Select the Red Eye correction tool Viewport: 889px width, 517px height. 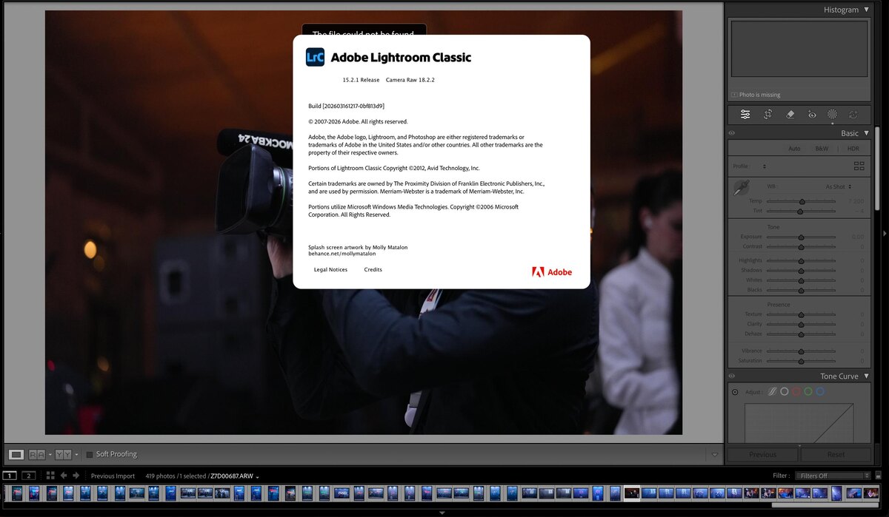pos(811,115)
